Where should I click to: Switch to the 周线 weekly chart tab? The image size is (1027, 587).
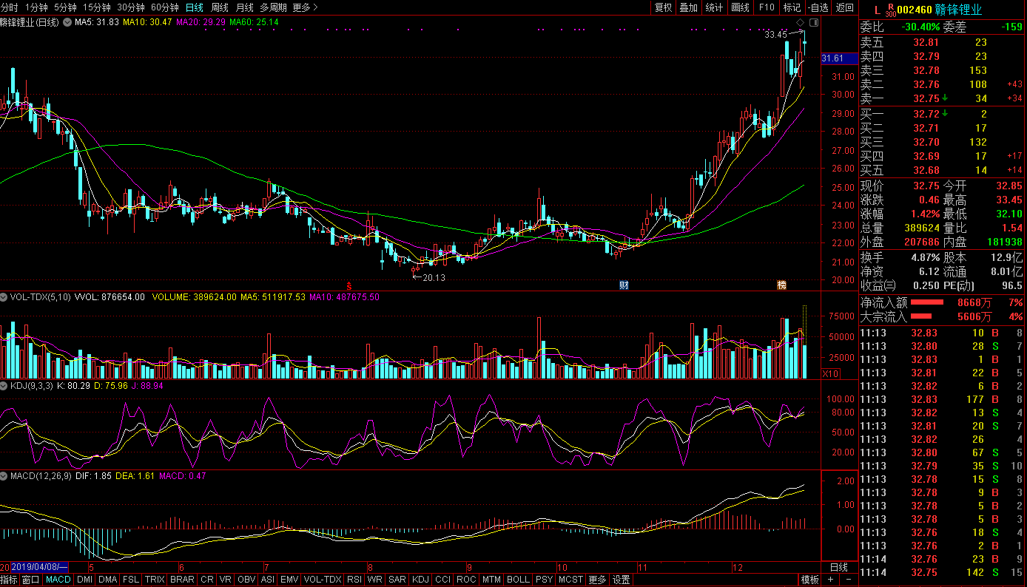[220, 7]
